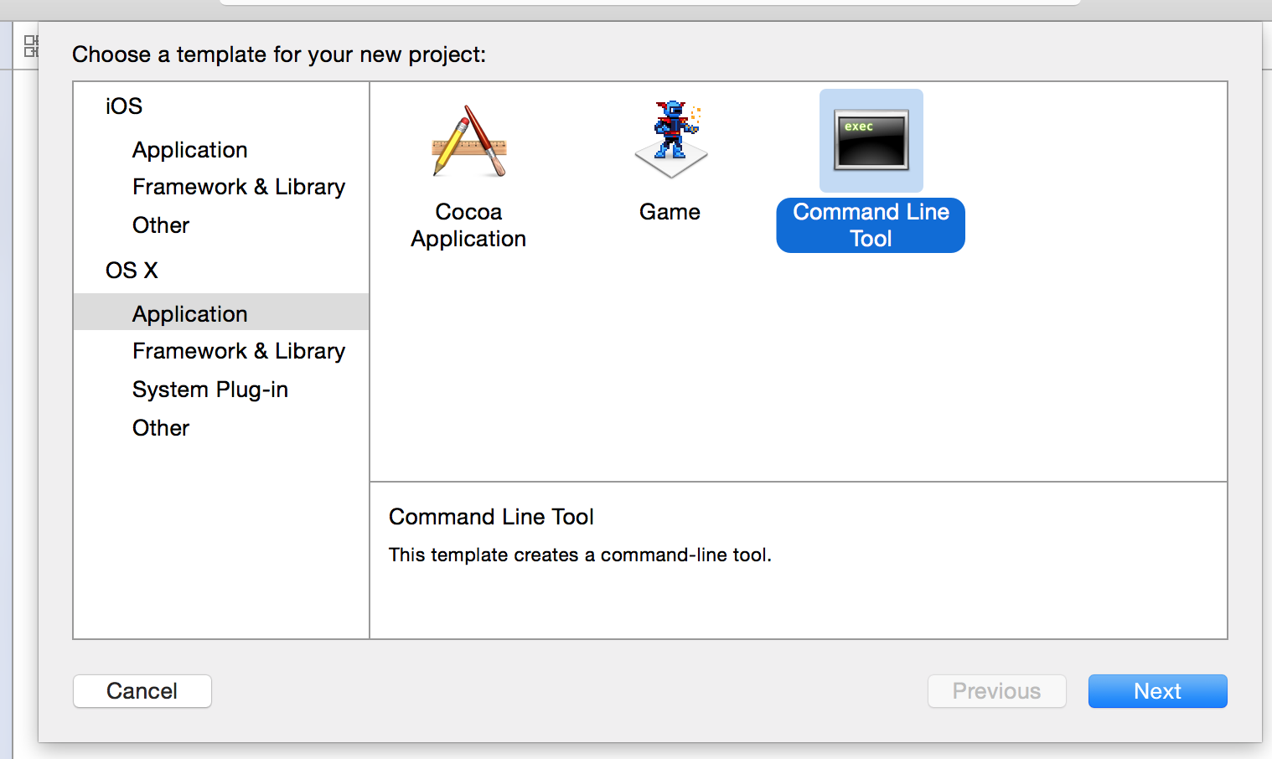Click the iOS section header
This screenshot has width=1272, height=759.
tap(124, 106)
